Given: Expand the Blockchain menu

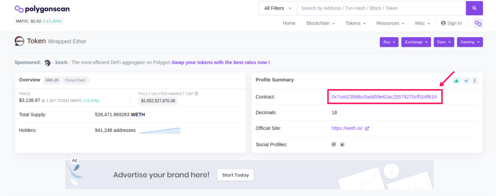Looking at the screenshot, I should pos(321,23).
